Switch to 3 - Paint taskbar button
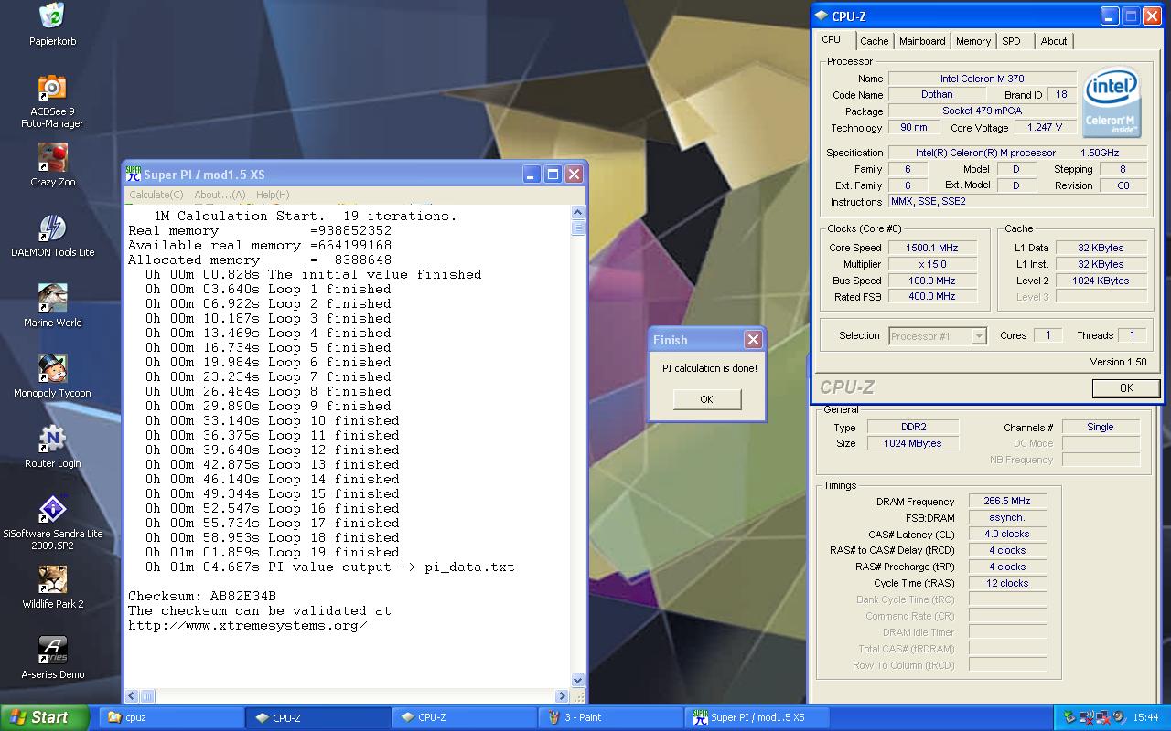 tap(610, 717)
